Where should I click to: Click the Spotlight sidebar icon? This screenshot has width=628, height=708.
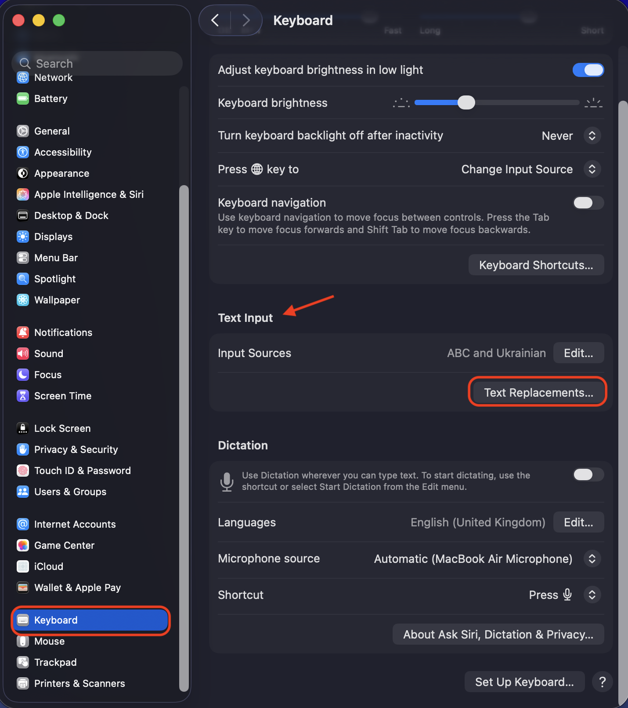pos(23,279)
